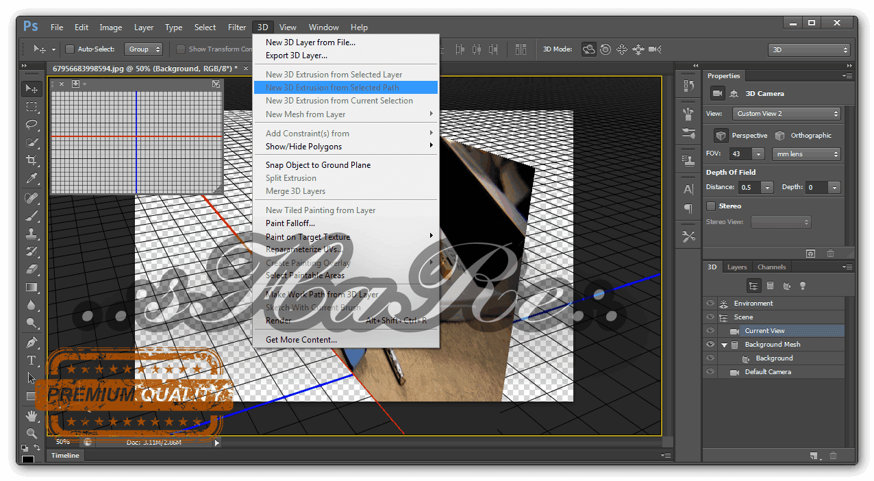Select the Eraser tool
Viewport: 874px width, 481px height.
click(x=32, y=269)
